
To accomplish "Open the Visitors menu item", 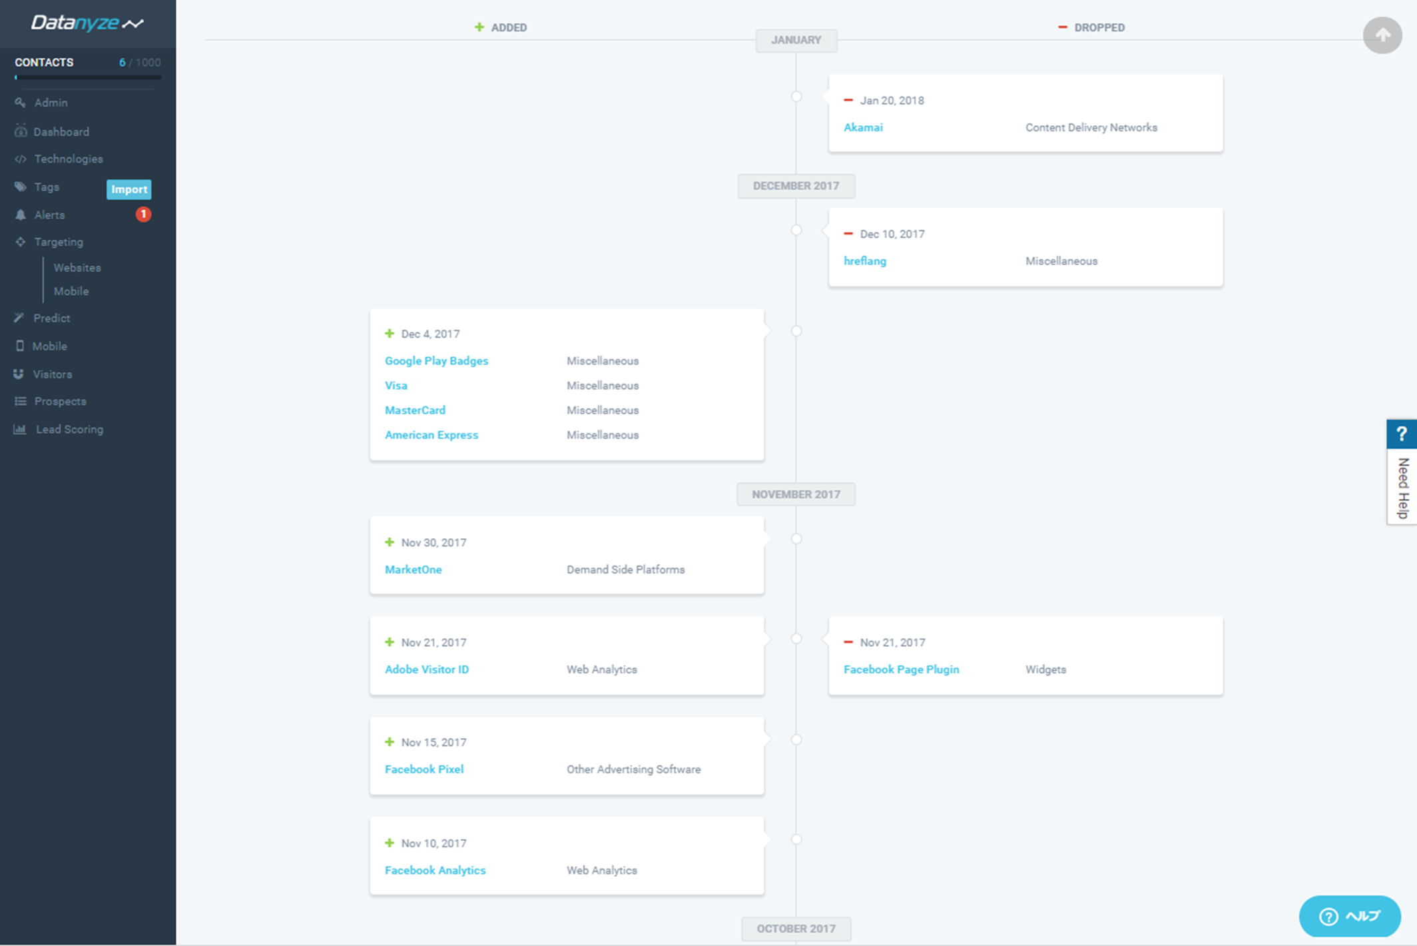I will pos(53,374).
